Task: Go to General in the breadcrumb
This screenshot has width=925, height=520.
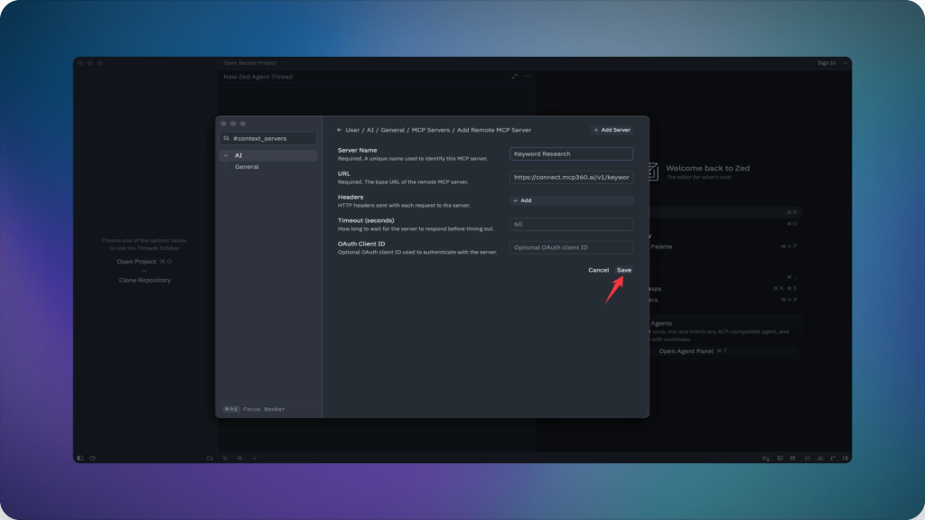Action: (x=392, y=130)
